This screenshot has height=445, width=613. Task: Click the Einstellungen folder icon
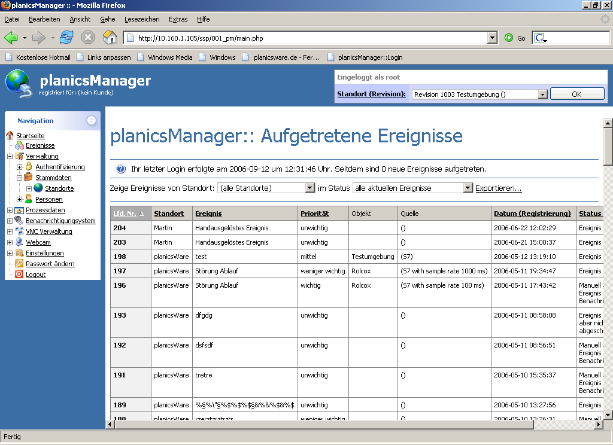coord(19,253)
